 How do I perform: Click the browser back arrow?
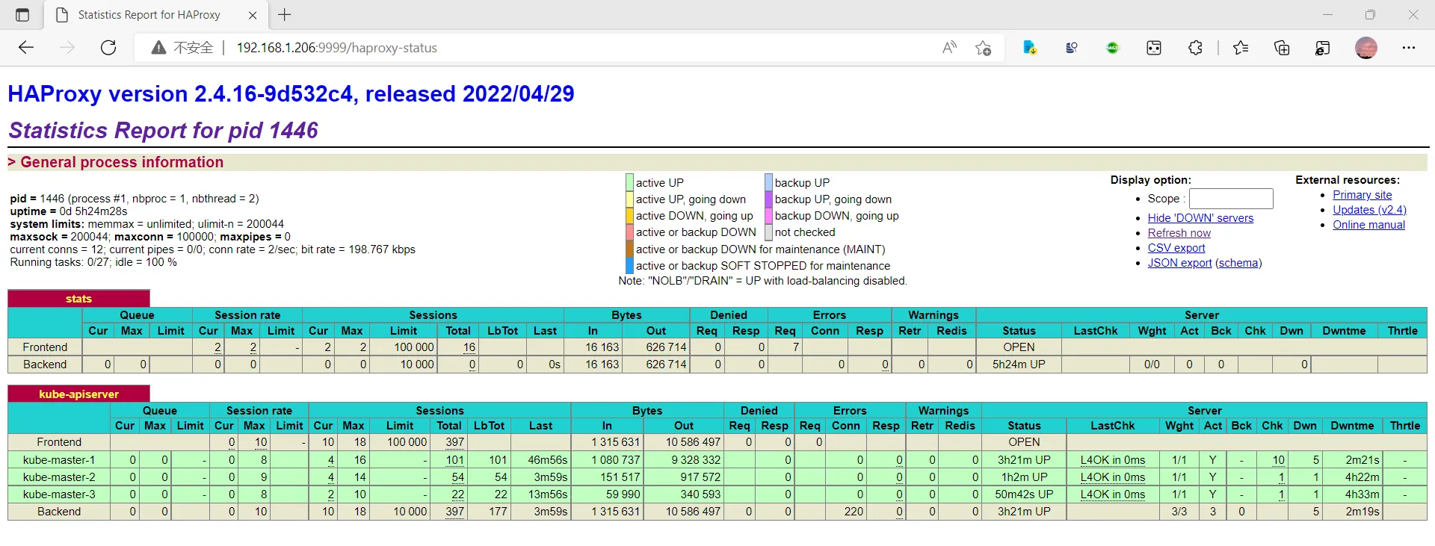point(26,48)
